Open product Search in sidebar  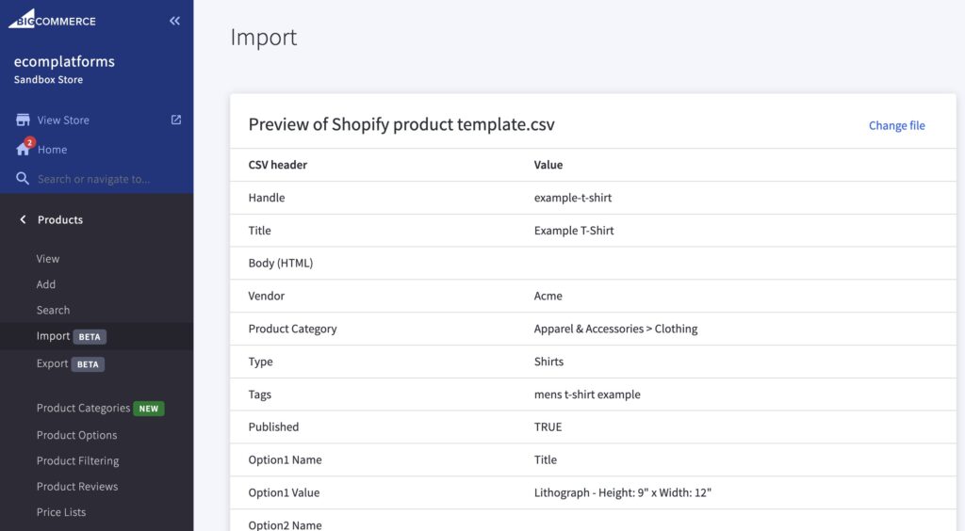pos(53,310)
